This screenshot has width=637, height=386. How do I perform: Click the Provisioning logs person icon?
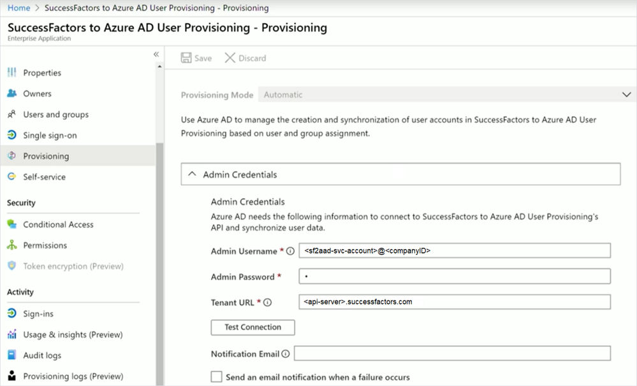[11, 375]
